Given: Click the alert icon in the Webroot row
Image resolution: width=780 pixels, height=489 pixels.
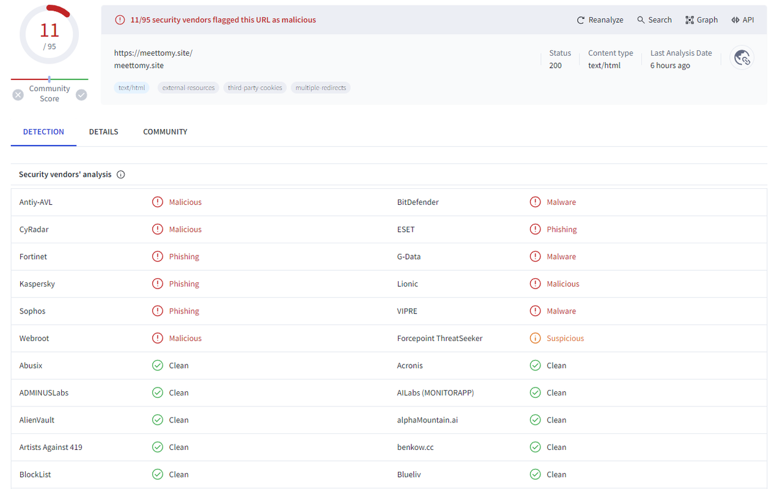Looking at the screenshot, I should coord(158,338).
